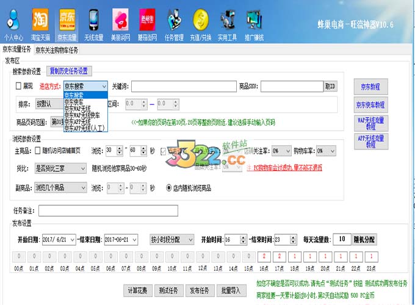
Task: Click the 美丽说网 toolbar icon
Action: click(120, 25)
